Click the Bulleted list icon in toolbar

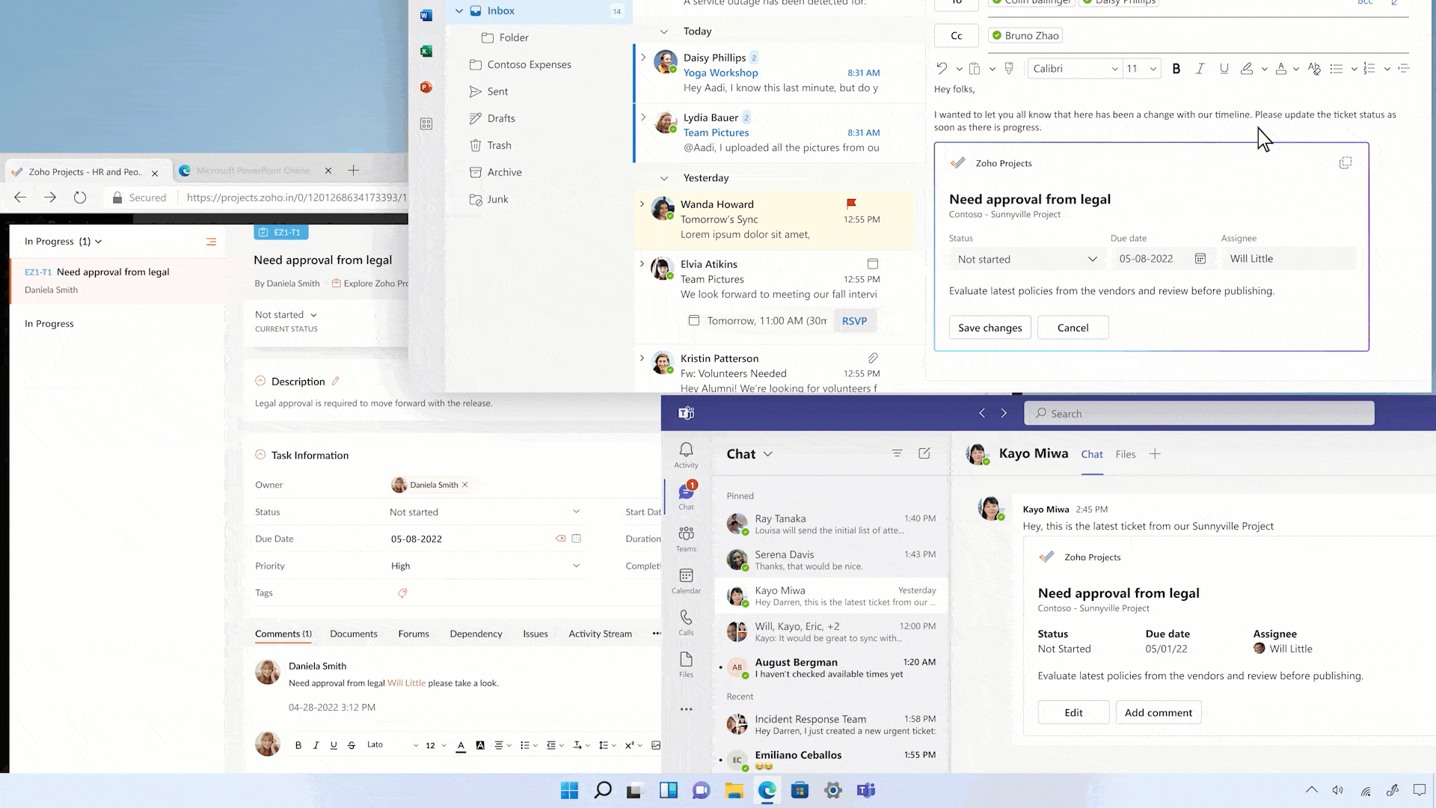pyautogui.click(x=1337, y=68)
